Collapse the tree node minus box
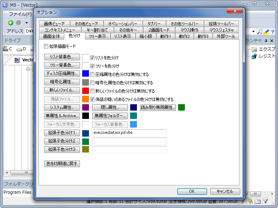278x208 pixels. pyautogui.click(x=28, y=69)
